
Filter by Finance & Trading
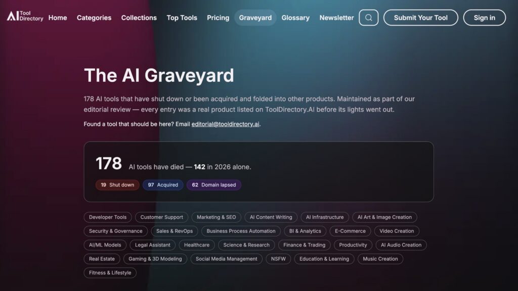[x=304, y=245]
